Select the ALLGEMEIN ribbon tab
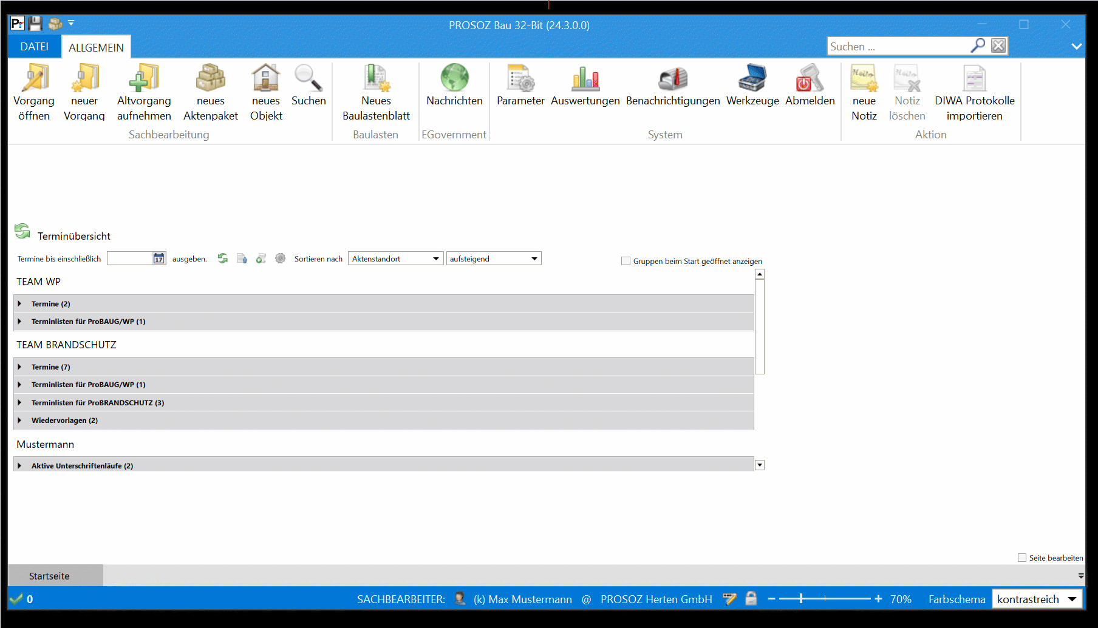 click(x=96, y=47)
